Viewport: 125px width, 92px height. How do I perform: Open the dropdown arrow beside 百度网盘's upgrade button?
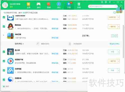(119, 70)
